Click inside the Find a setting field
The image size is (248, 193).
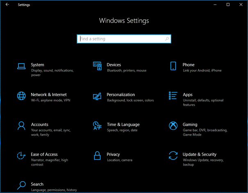point(121,39)
